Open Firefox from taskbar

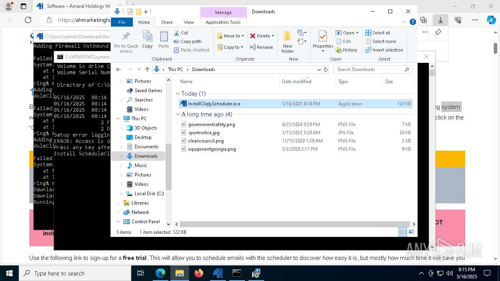coord(199,273)
